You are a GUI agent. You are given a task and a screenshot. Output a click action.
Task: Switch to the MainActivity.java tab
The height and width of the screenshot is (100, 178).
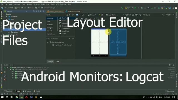pos(74,11)
